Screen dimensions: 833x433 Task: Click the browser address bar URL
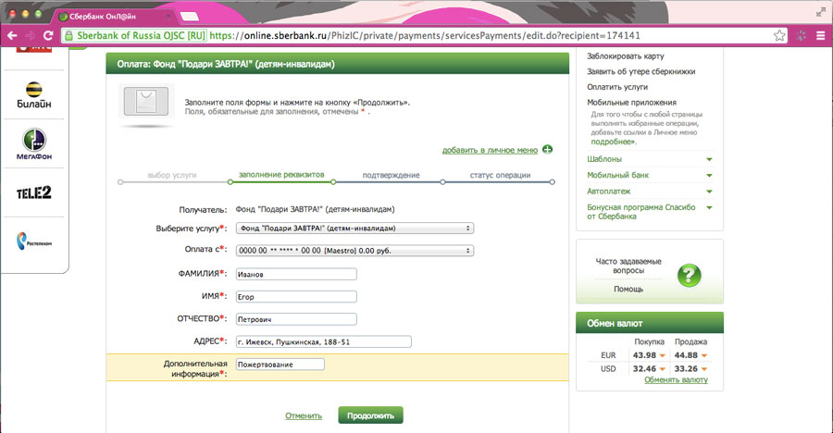tap(425, 35)
